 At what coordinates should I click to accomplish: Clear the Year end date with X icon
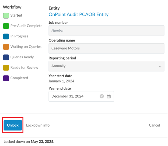[x=102, y=96]
